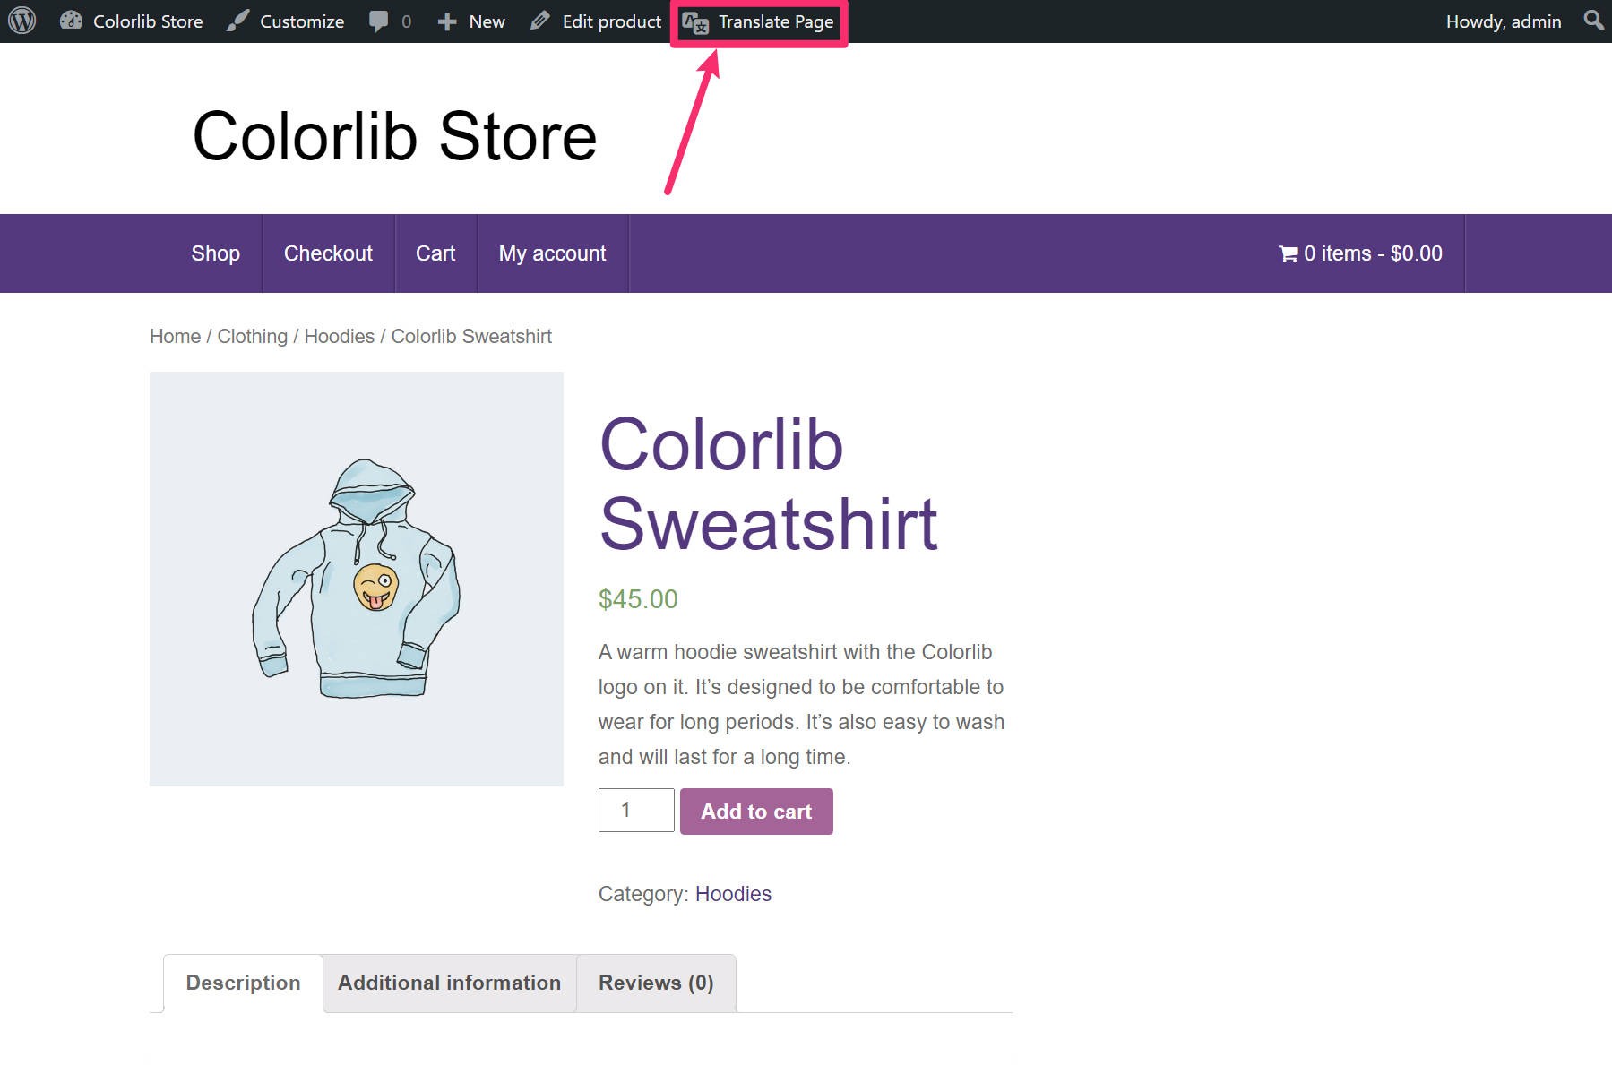Open the hoodie product image
The image size is (1612, 1065).
(x=357, y=579)
